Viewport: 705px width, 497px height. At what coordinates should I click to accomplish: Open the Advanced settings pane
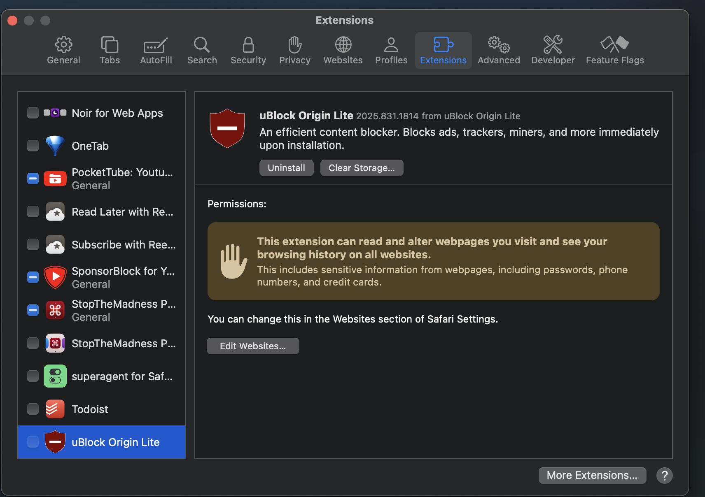[499, 51]
